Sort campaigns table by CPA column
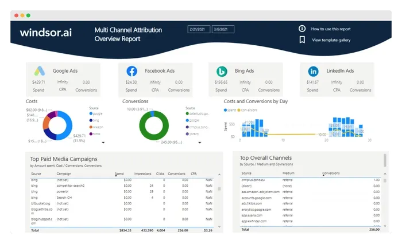The image size is (402, 244). tap(194, 174)
